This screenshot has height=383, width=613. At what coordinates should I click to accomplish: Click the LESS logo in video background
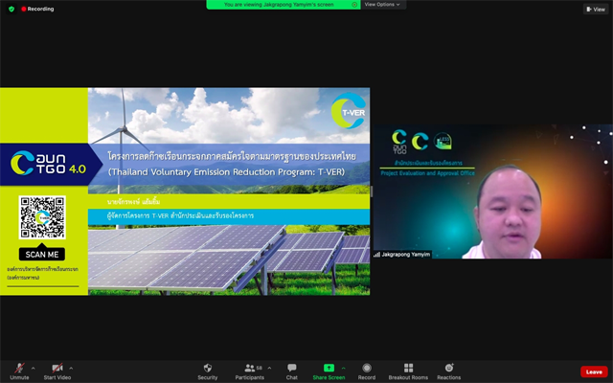pos(443,141)
